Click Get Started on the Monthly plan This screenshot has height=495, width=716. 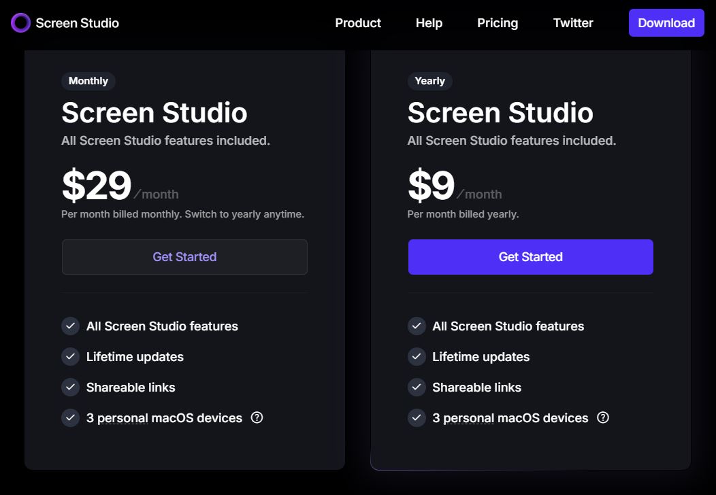pos(184,256)
